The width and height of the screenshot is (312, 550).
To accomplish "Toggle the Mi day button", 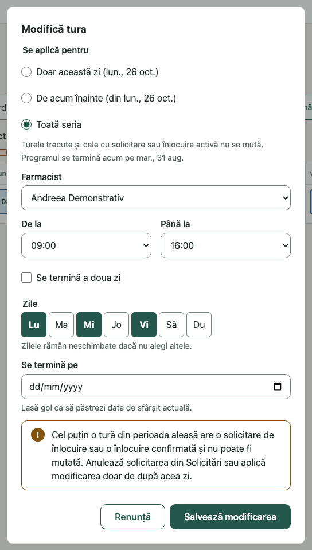I will tap(89, 325).
